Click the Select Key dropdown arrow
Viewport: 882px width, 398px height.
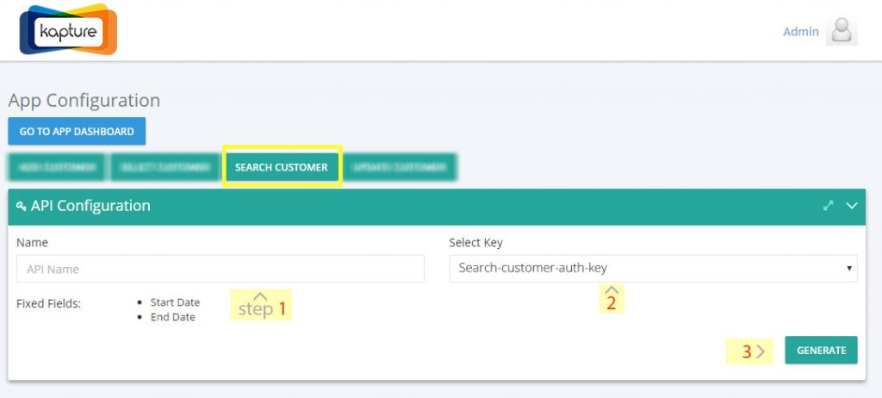[848, 269]
